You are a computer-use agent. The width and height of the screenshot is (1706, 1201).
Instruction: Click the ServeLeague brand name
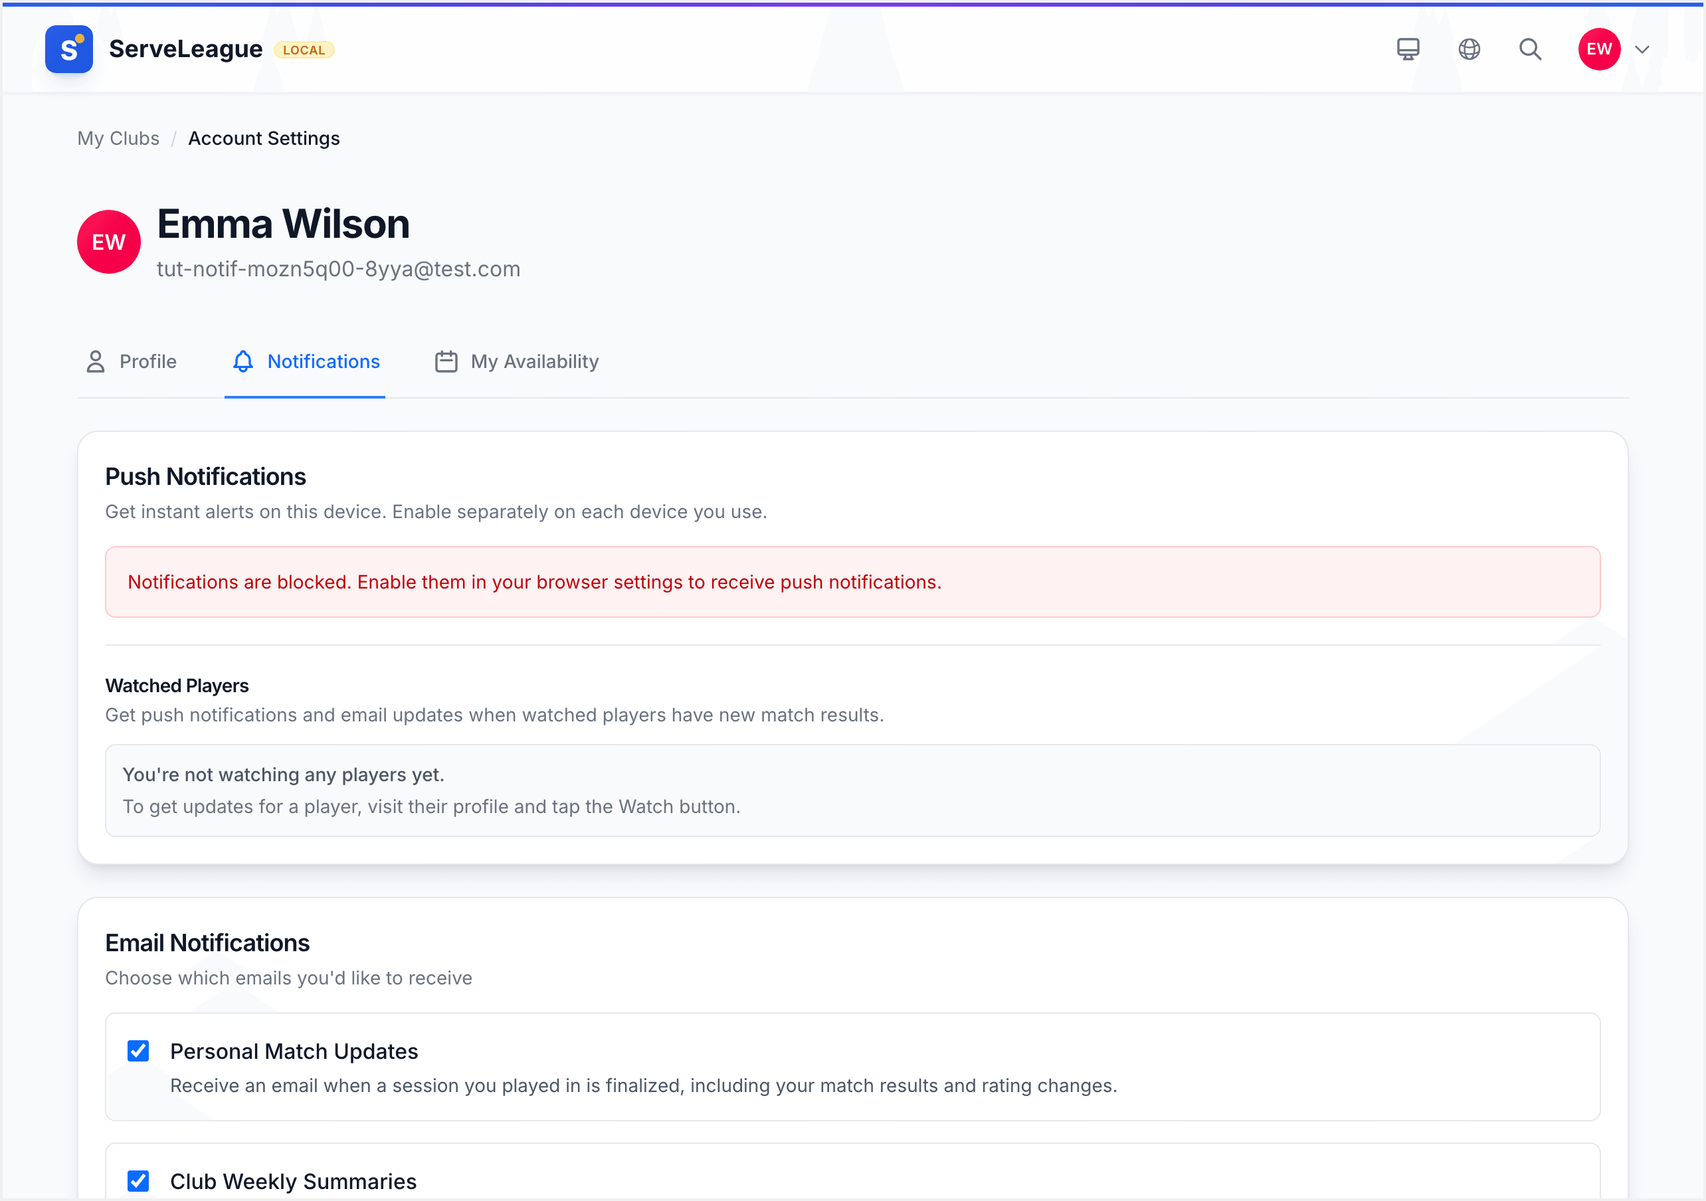(186, 49)
